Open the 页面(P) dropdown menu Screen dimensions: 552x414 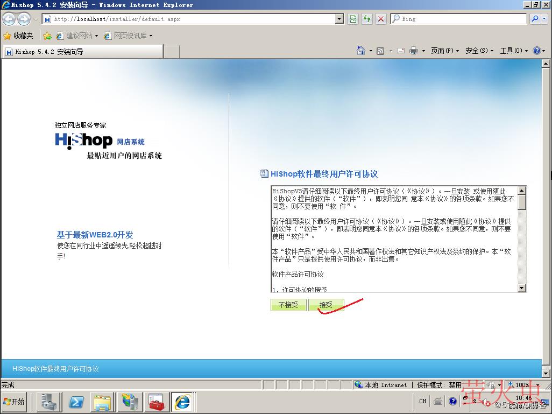point(444,51)
